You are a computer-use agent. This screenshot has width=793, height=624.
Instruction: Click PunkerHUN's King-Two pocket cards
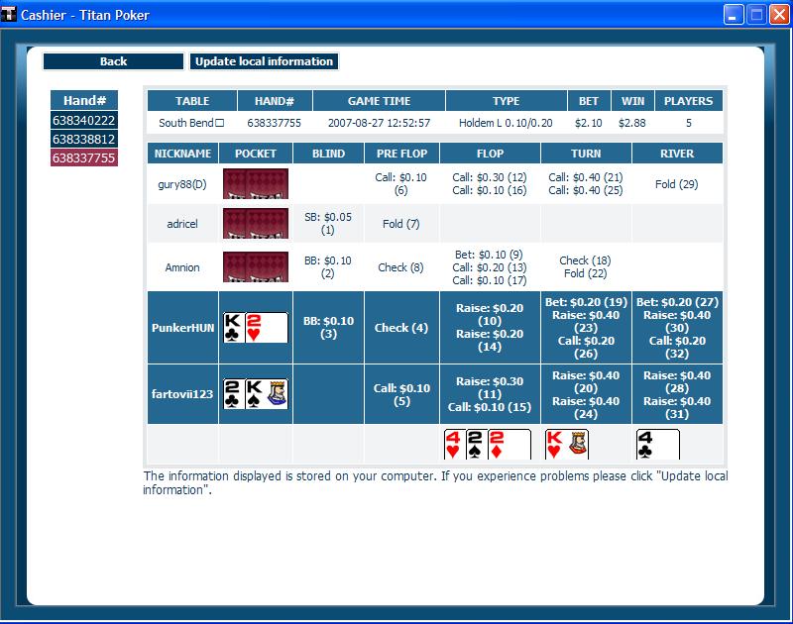click(256, 328)
